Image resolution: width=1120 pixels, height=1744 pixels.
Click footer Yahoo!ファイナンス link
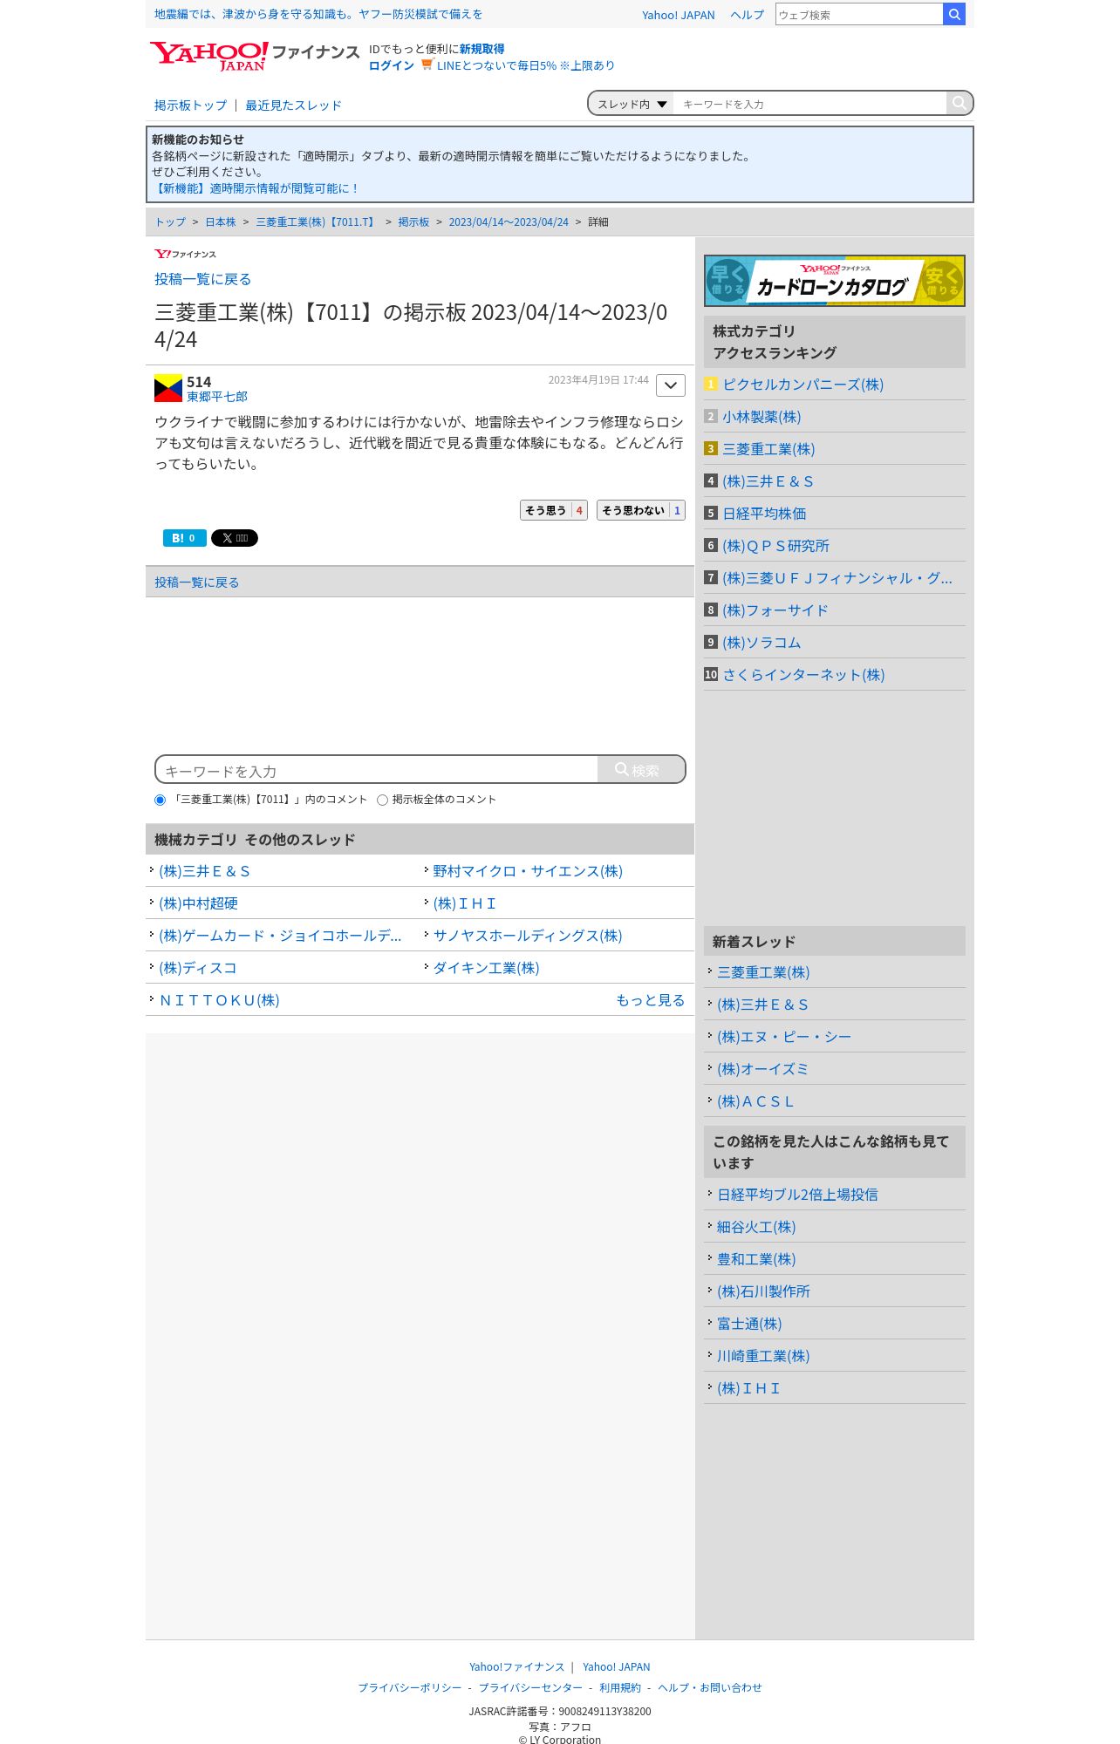tap(516, 1667)
